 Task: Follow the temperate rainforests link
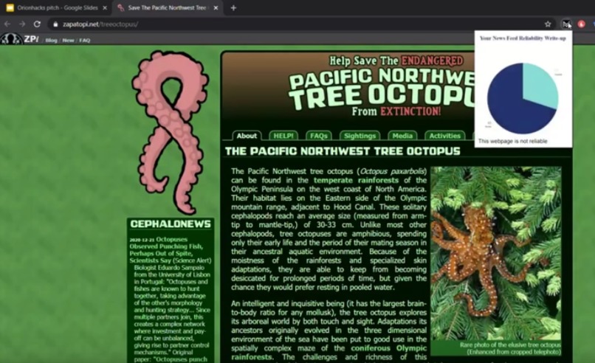[x=356, y=180]
